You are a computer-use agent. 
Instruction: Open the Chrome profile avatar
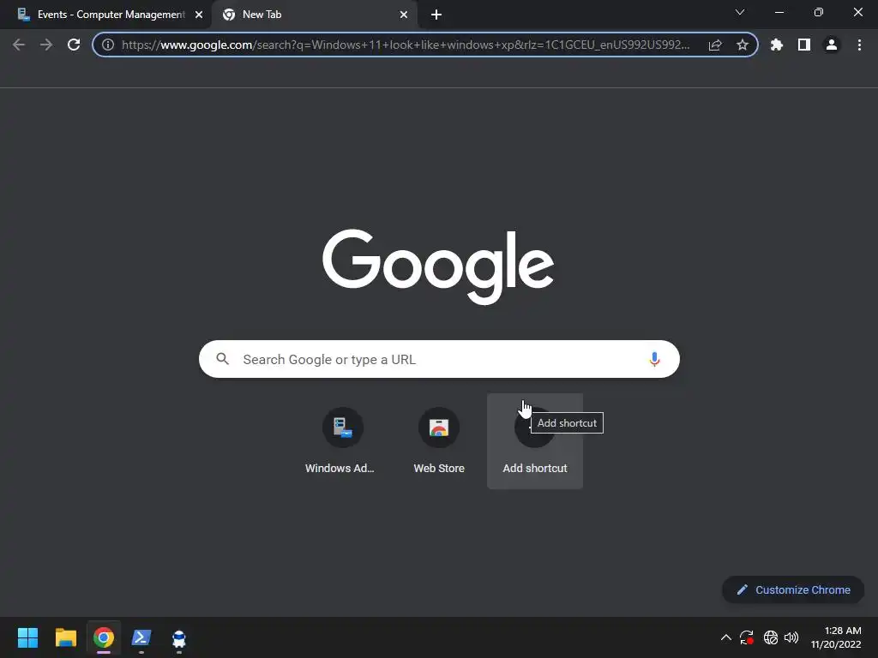tap(832, 45)
